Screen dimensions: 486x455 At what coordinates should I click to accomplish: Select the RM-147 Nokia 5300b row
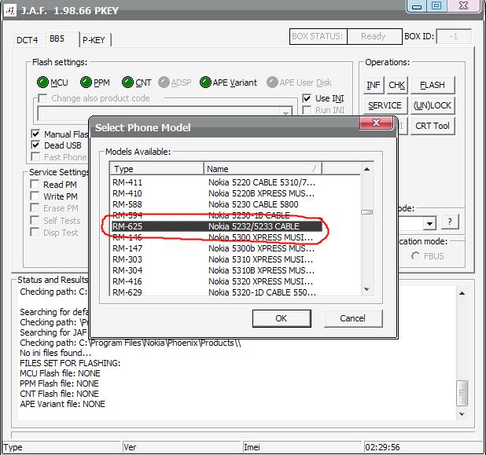(x=217, y=248)
